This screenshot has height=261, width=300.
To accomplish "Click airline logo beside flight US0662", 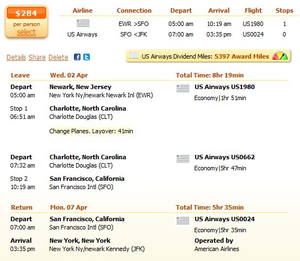I will coord(183,159).
